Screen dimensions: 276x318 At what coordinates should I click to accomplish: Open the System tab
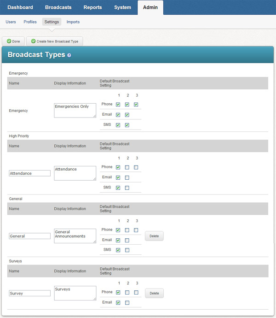point(122,7)
